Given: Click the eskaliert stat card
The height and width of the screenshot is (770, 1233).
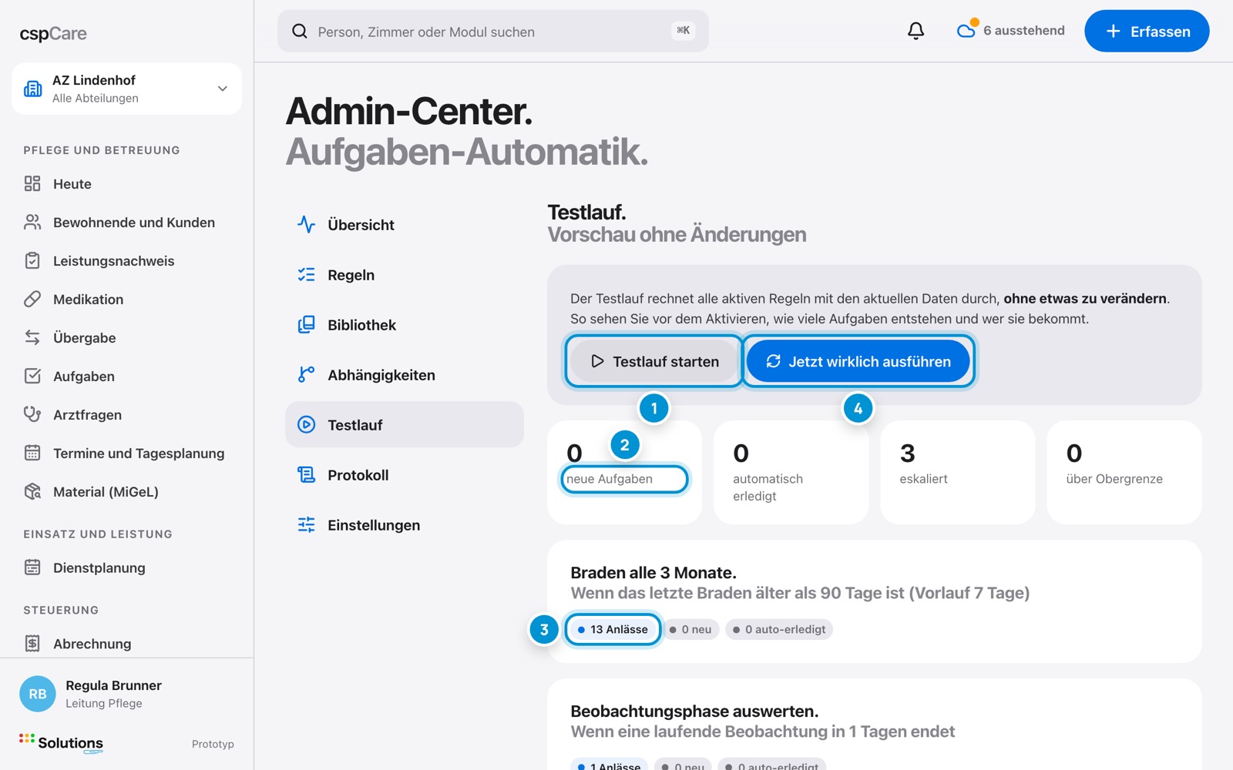Looking at the screenshot, I should [958, 472].
